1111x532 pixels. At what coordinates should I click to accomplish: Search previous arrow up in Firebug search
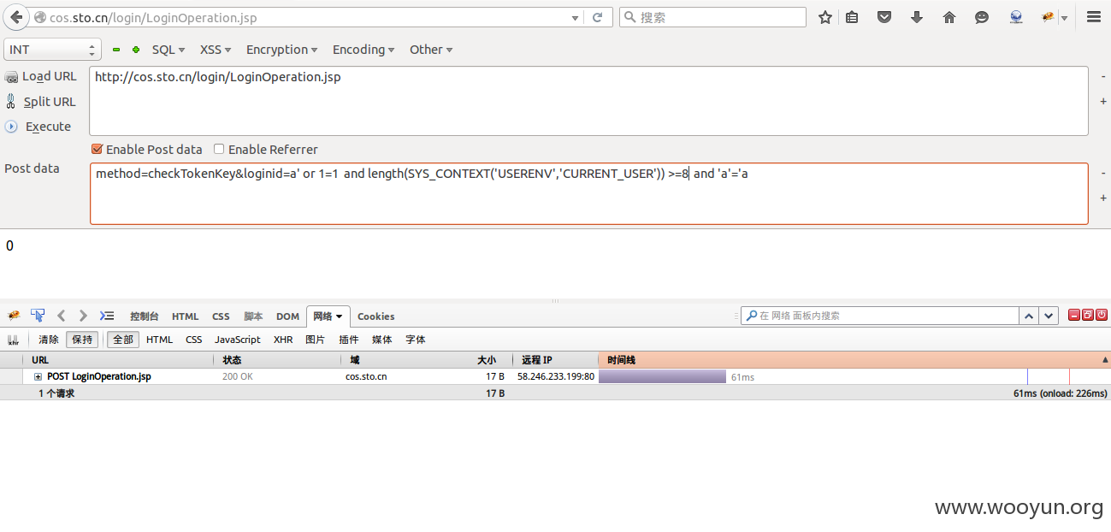[x=1030, y=316]
